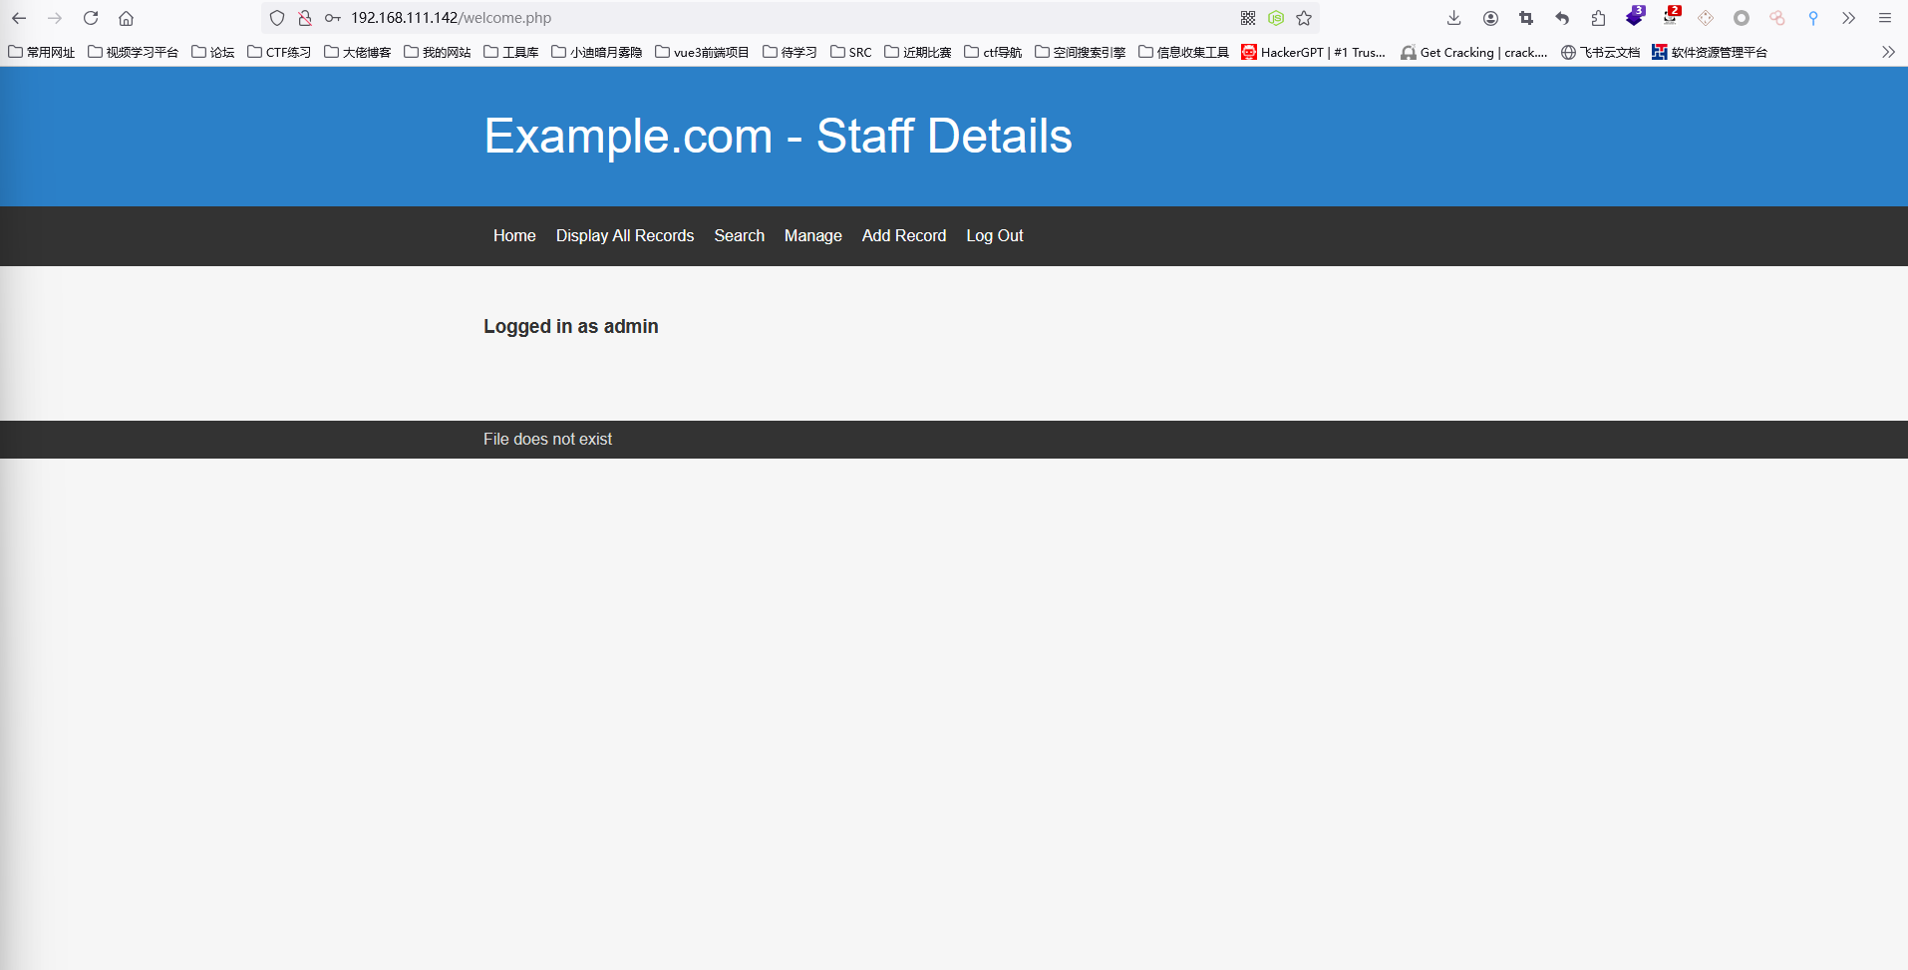Go to Display All Records
Image resolution: width=1908 pixels, height=970 pixels.
pyautogui.click(x=624, y=235)
